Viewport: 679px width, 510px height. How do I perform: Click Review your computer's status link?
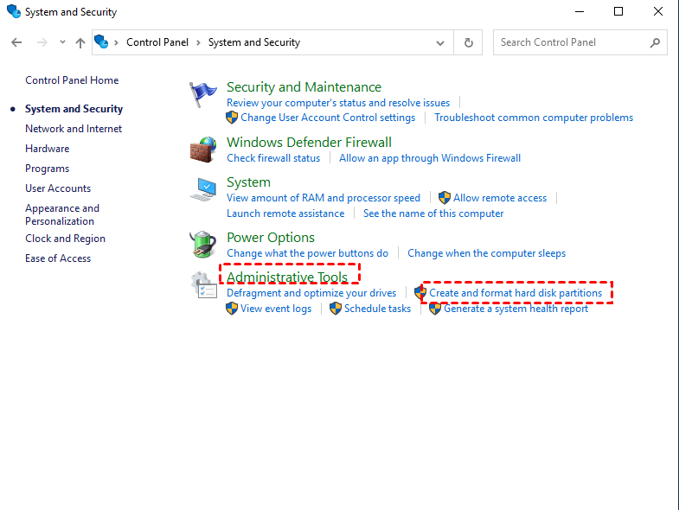pyautogui.click(x=338, y=103)
